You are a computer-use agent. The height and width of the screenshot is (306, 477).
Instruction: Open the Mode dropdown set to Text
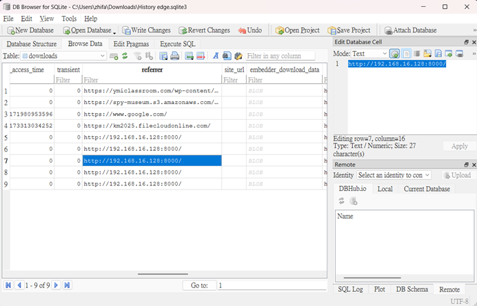click(369, 54)
